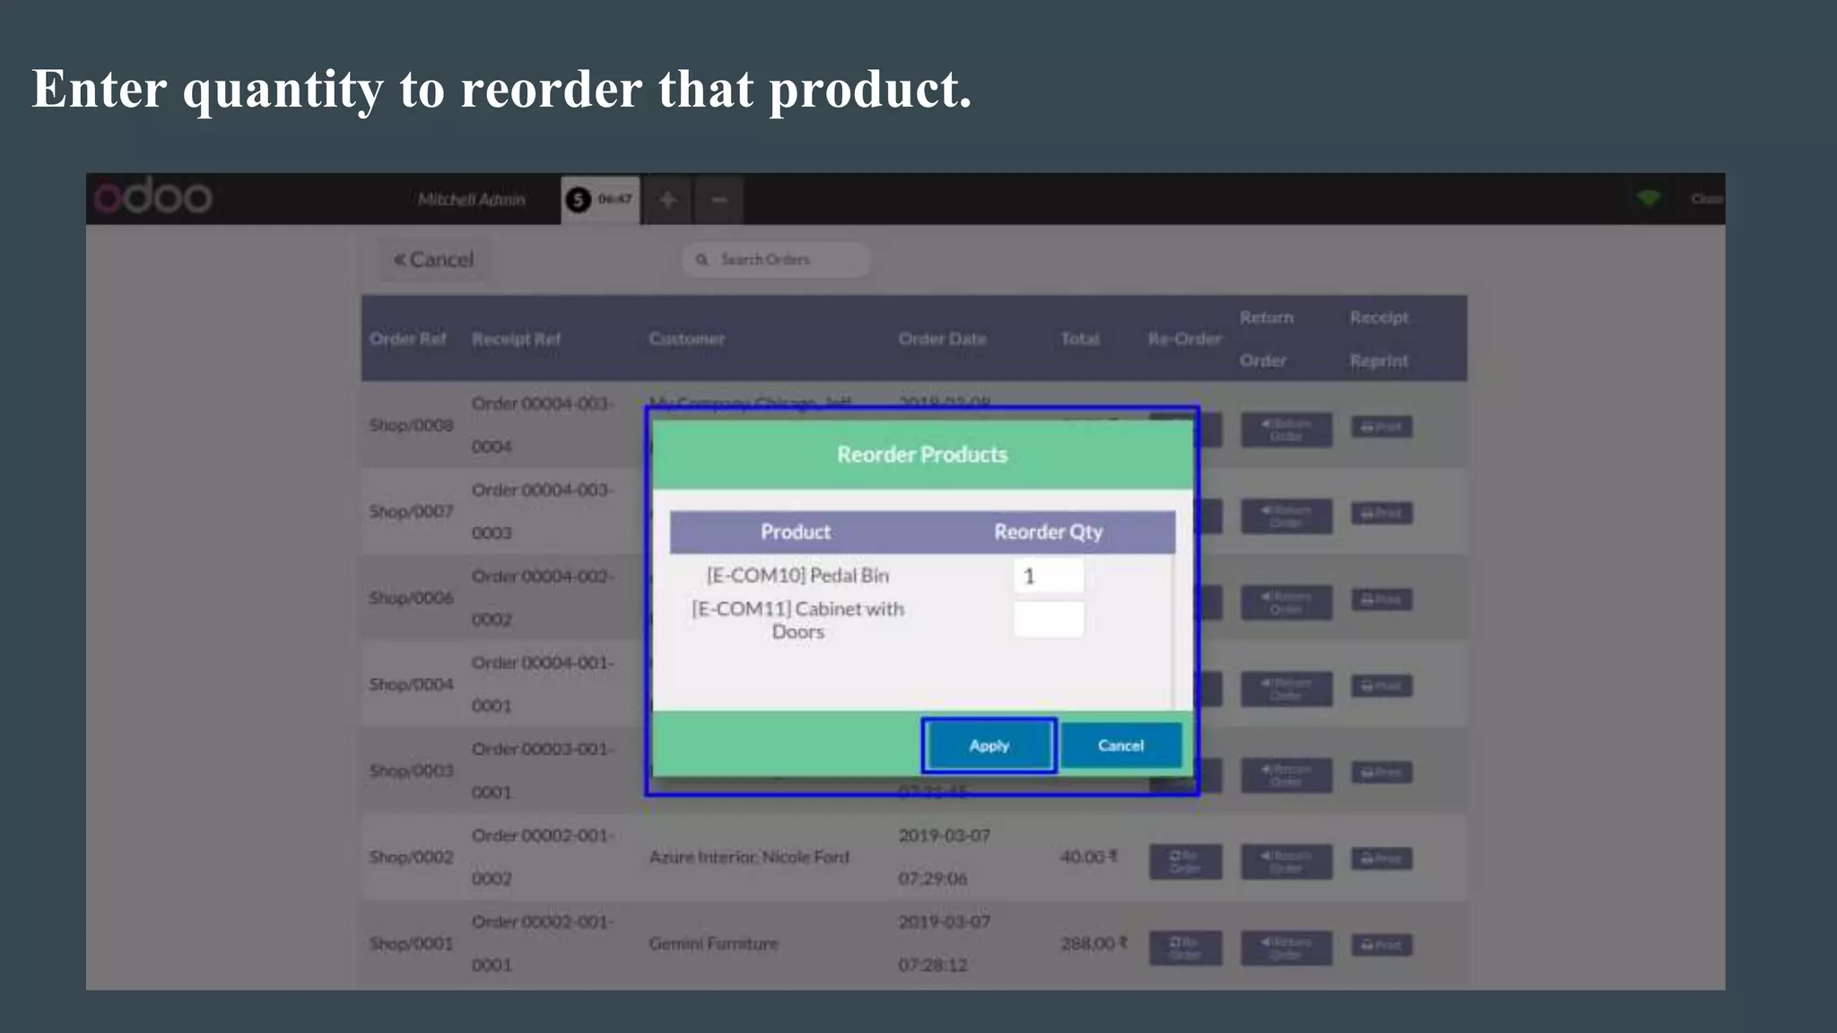Screen dimensions: 1837x1033
Task: Select '[E-COM11] Cabinet with Doors' product text
Action: (797, 620)
